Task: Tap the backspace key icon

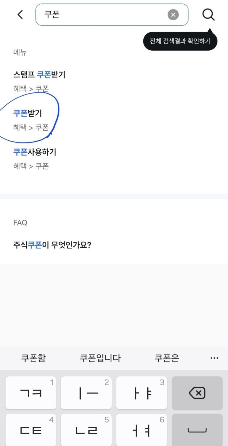Action: click(x=197, y=393)
